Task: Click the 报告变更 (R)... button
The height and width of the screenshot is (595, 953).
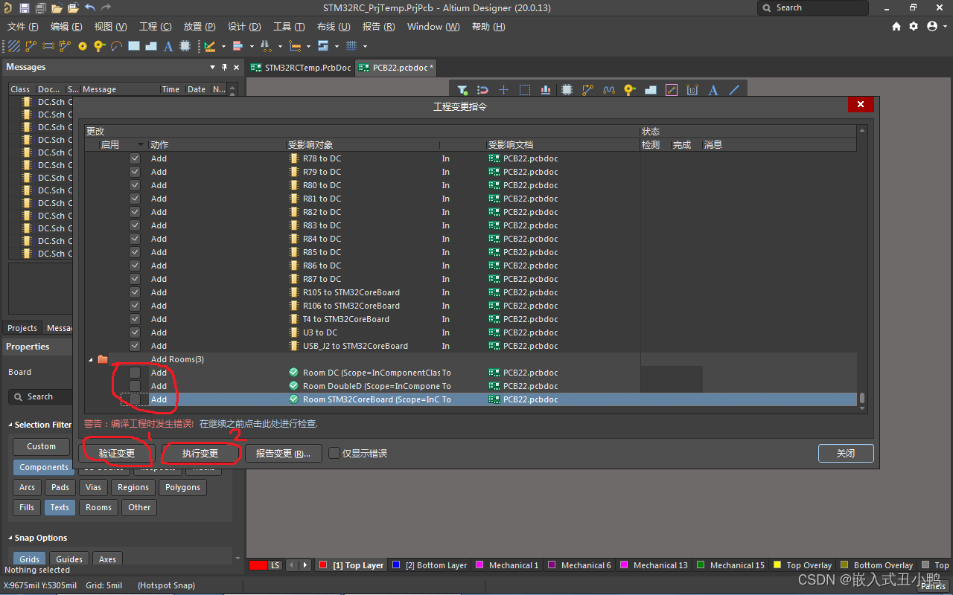Action: [x=284, y=453]
